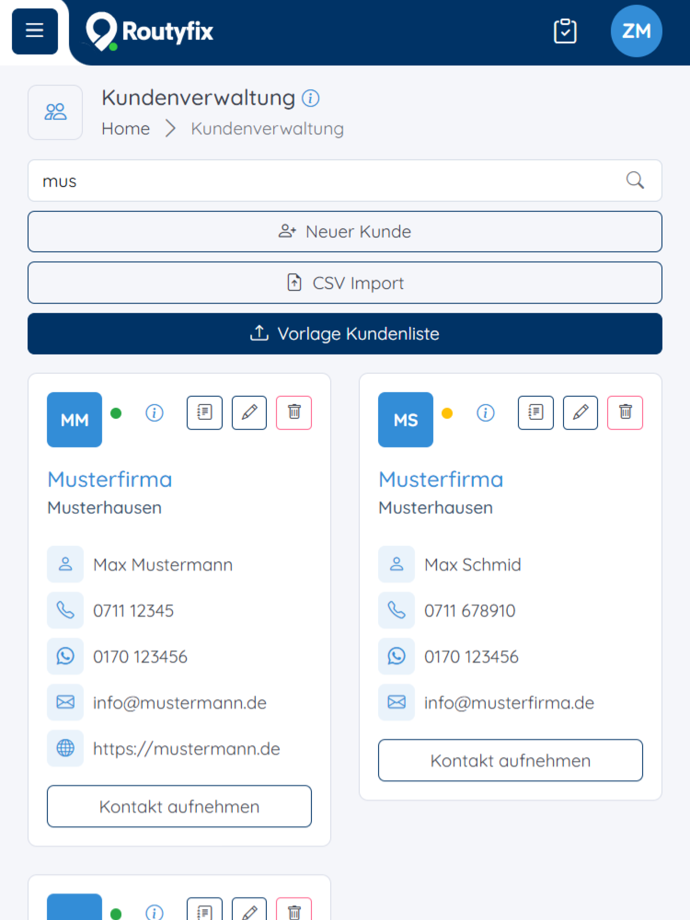The image size is (690, 920).
Task: Focus the search field containing 'mus'
Action: coord(345,181)
